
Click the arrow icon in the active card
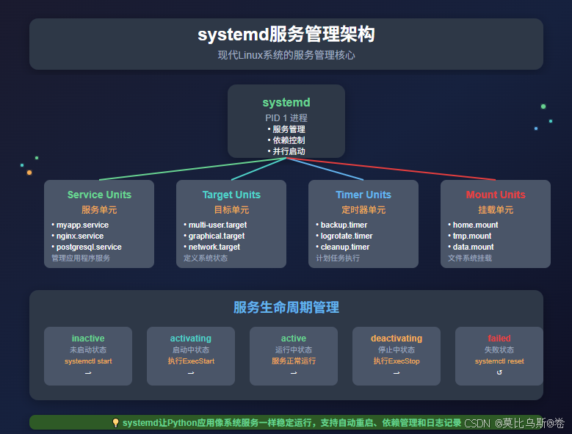293,373
